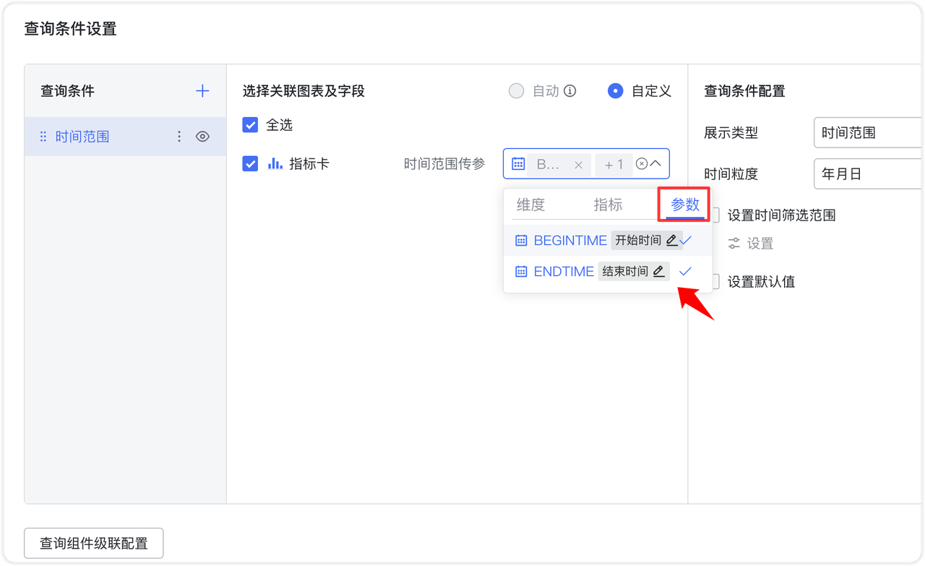Select the 时间范围 query condition item
The image size is (925, 566).
coord(126,137)
